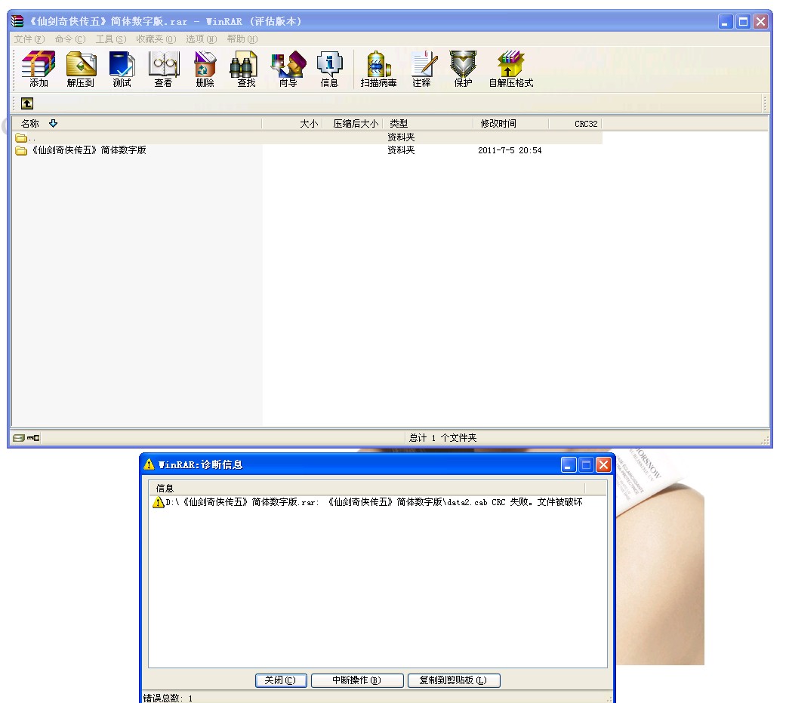This screenshot has width=786, height=703.
Task: Launch the 向导 (Wizard) tool
Action: click(288, 69)
